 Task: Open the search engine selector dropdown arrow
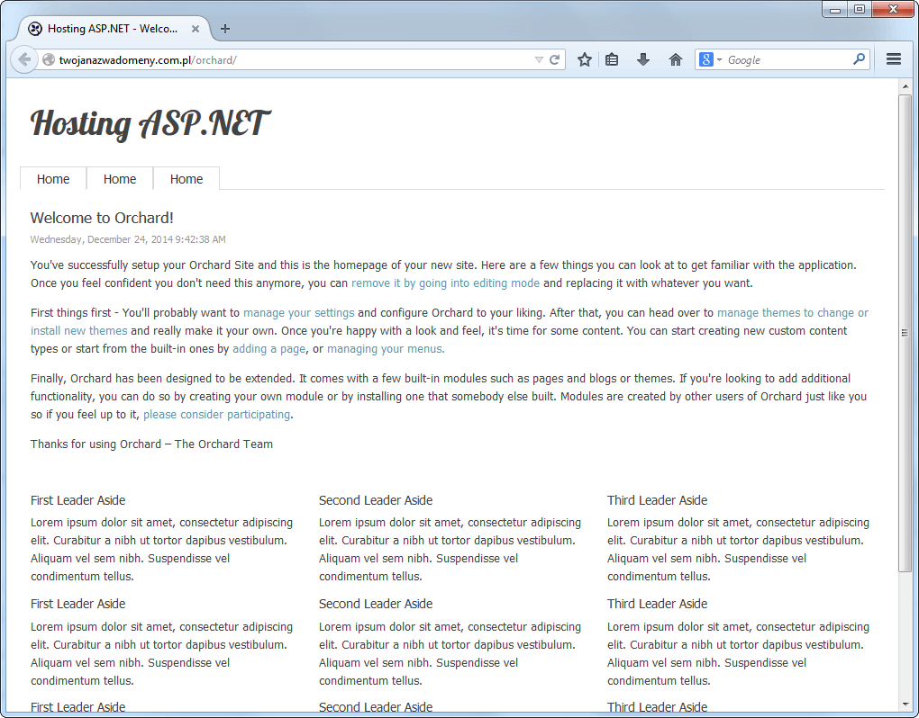click(x=719, y=59)
